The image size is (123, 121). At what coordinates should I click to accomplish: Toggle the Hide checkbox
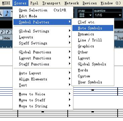point(1,38)
